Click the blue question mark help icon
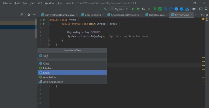Viewport: 209px width, 108px height. (x=182, y=9)
